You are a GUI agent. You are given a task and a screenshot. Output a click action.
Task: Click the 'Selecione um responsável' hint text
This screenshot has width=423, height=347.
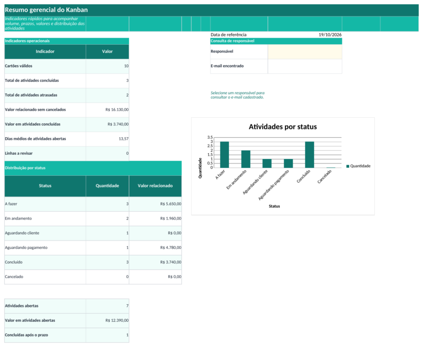tap(237, 95)
